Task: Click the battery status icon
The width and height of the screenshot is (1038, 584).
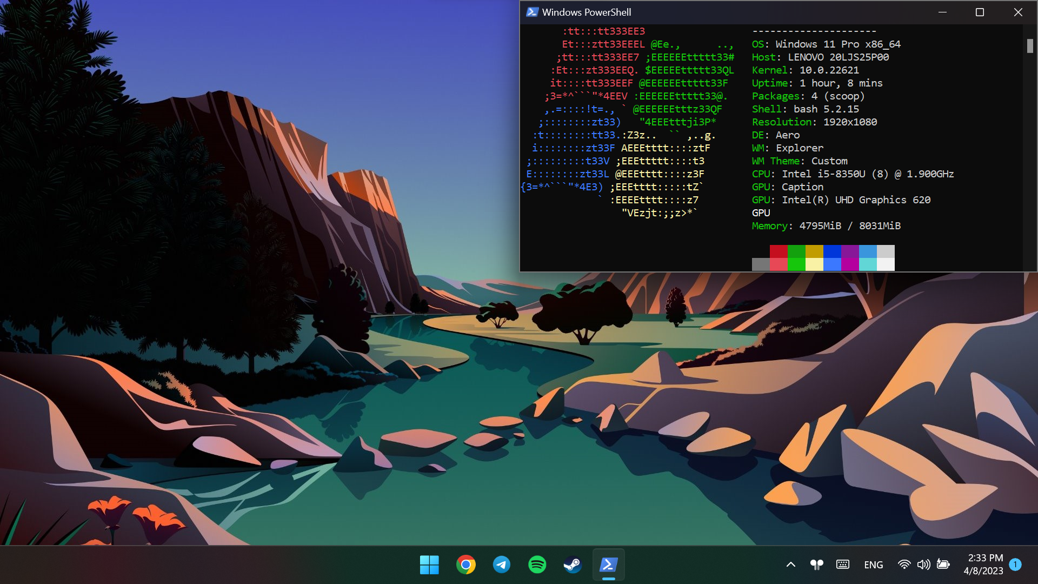Action: tap(943, 565)
